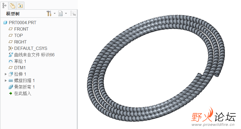Select the DEFAULT_CSYS coordinate system icon
Image resolution: width=241 pixels, height=129 pixels.
click(x=10, y=48)
